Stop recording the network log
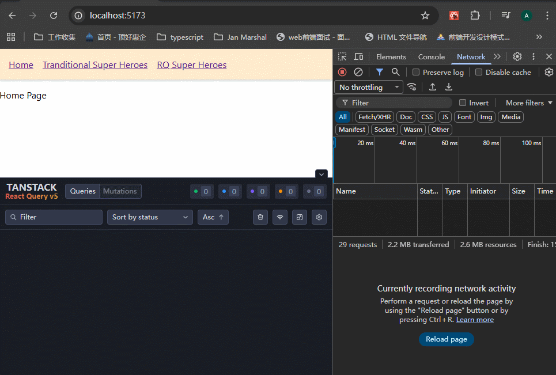The width and height of the screenshot is (556, 375). click(x=342, y=72)
